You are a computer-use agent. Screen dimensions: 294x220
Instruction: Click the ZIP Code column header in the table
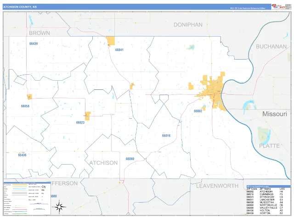252,189
